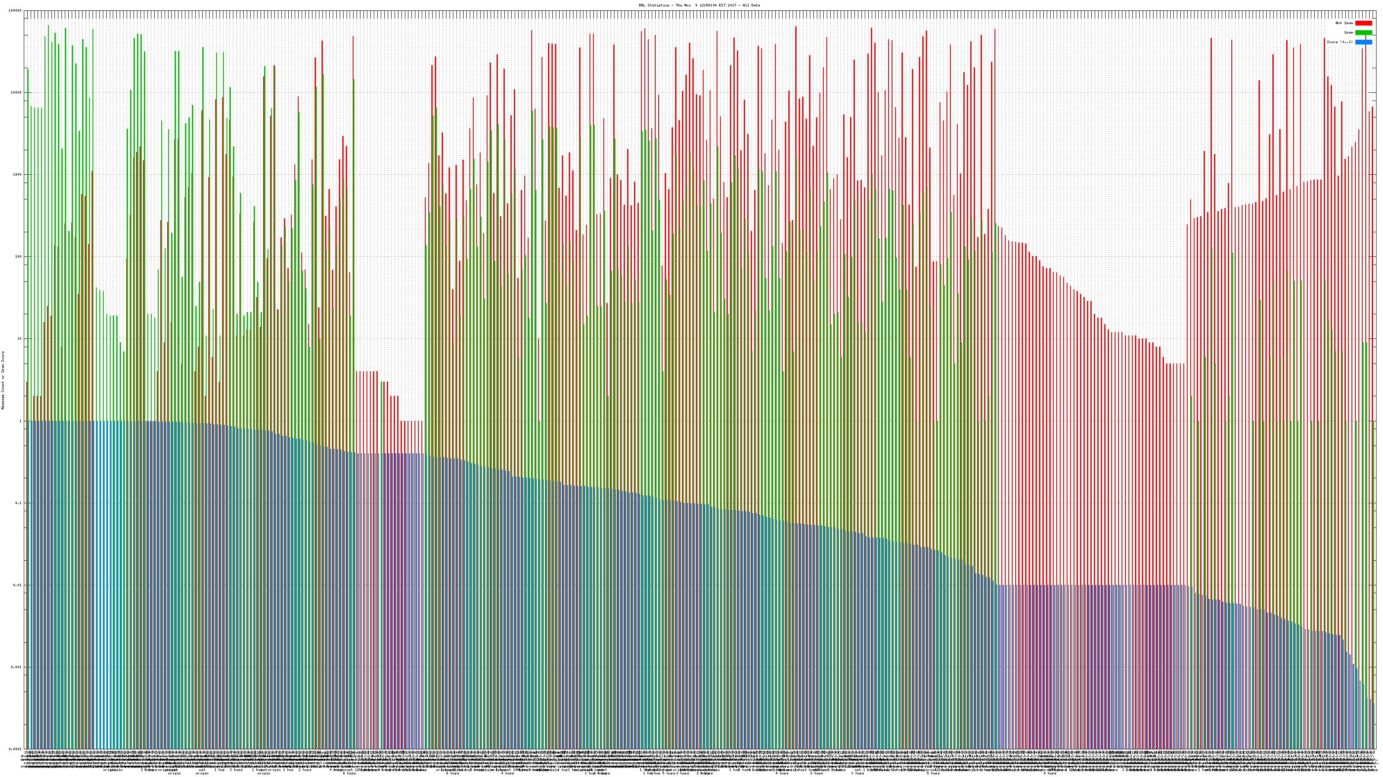Click the RBL Statistics chart title
1383x777 pixels.
click(x=699, y=5)
